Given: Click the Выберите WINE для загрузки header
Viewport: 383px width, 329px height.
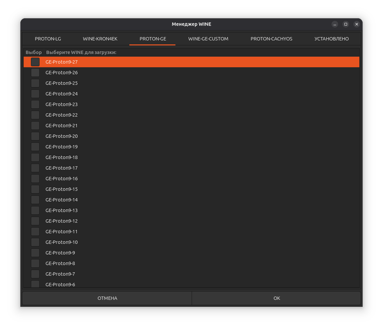Looking at the screenshot, I should 81,52.
